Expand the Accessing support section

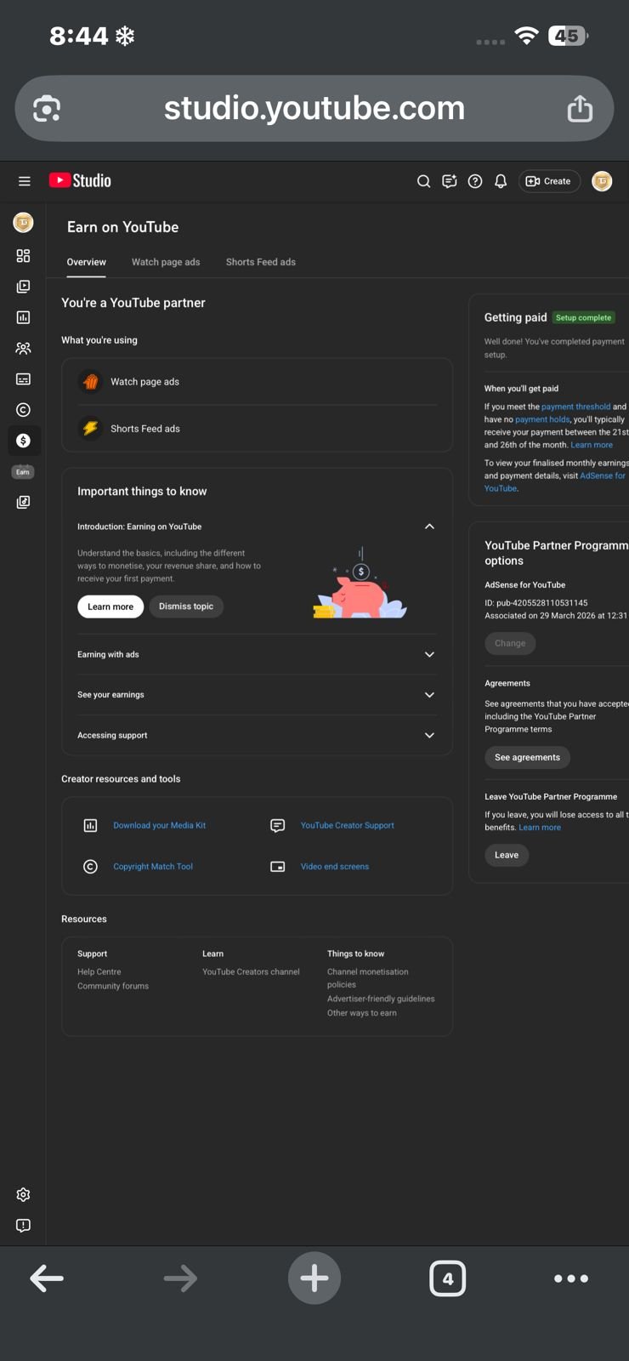point(429,736)
